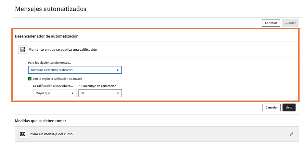
Task: Click the grade publication trigger icon
Action: click(x=22, y=50)
